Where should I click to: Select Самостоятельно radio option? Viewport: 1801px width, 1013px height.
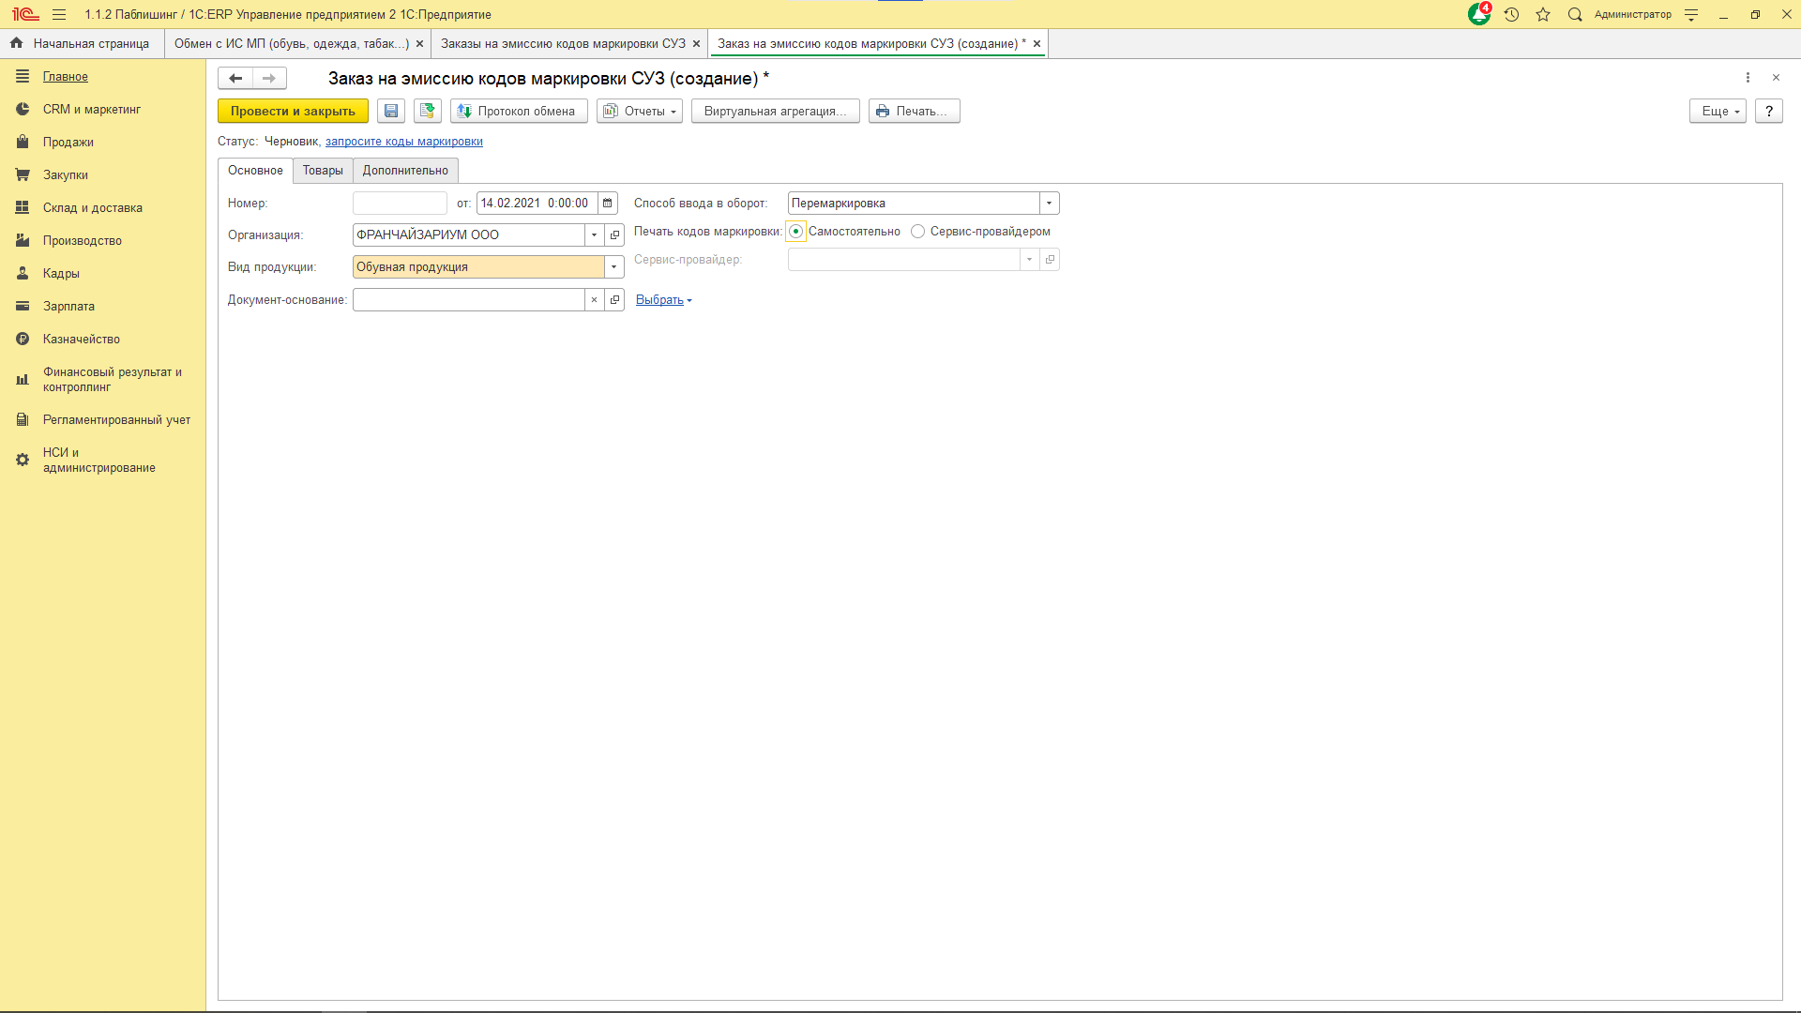tap(796, 232)
